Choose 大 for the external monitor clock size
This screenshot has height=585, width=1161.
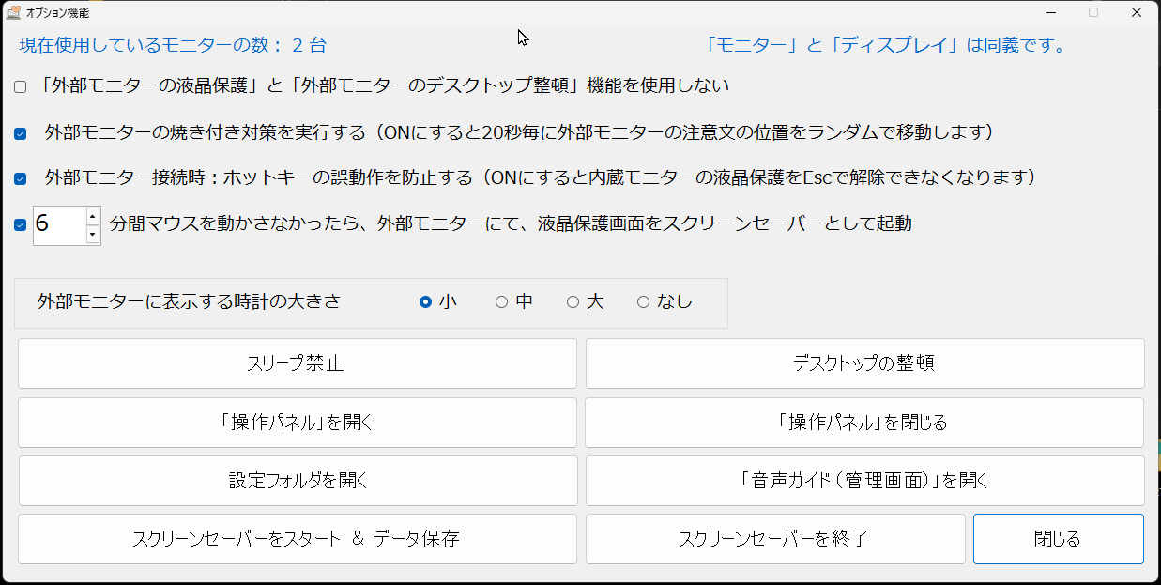point(573,301)
